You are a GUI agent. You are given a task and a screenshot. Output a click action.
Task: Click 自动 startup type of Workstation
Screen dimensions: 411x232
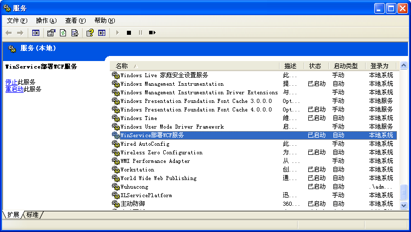(x=338, y=169)
